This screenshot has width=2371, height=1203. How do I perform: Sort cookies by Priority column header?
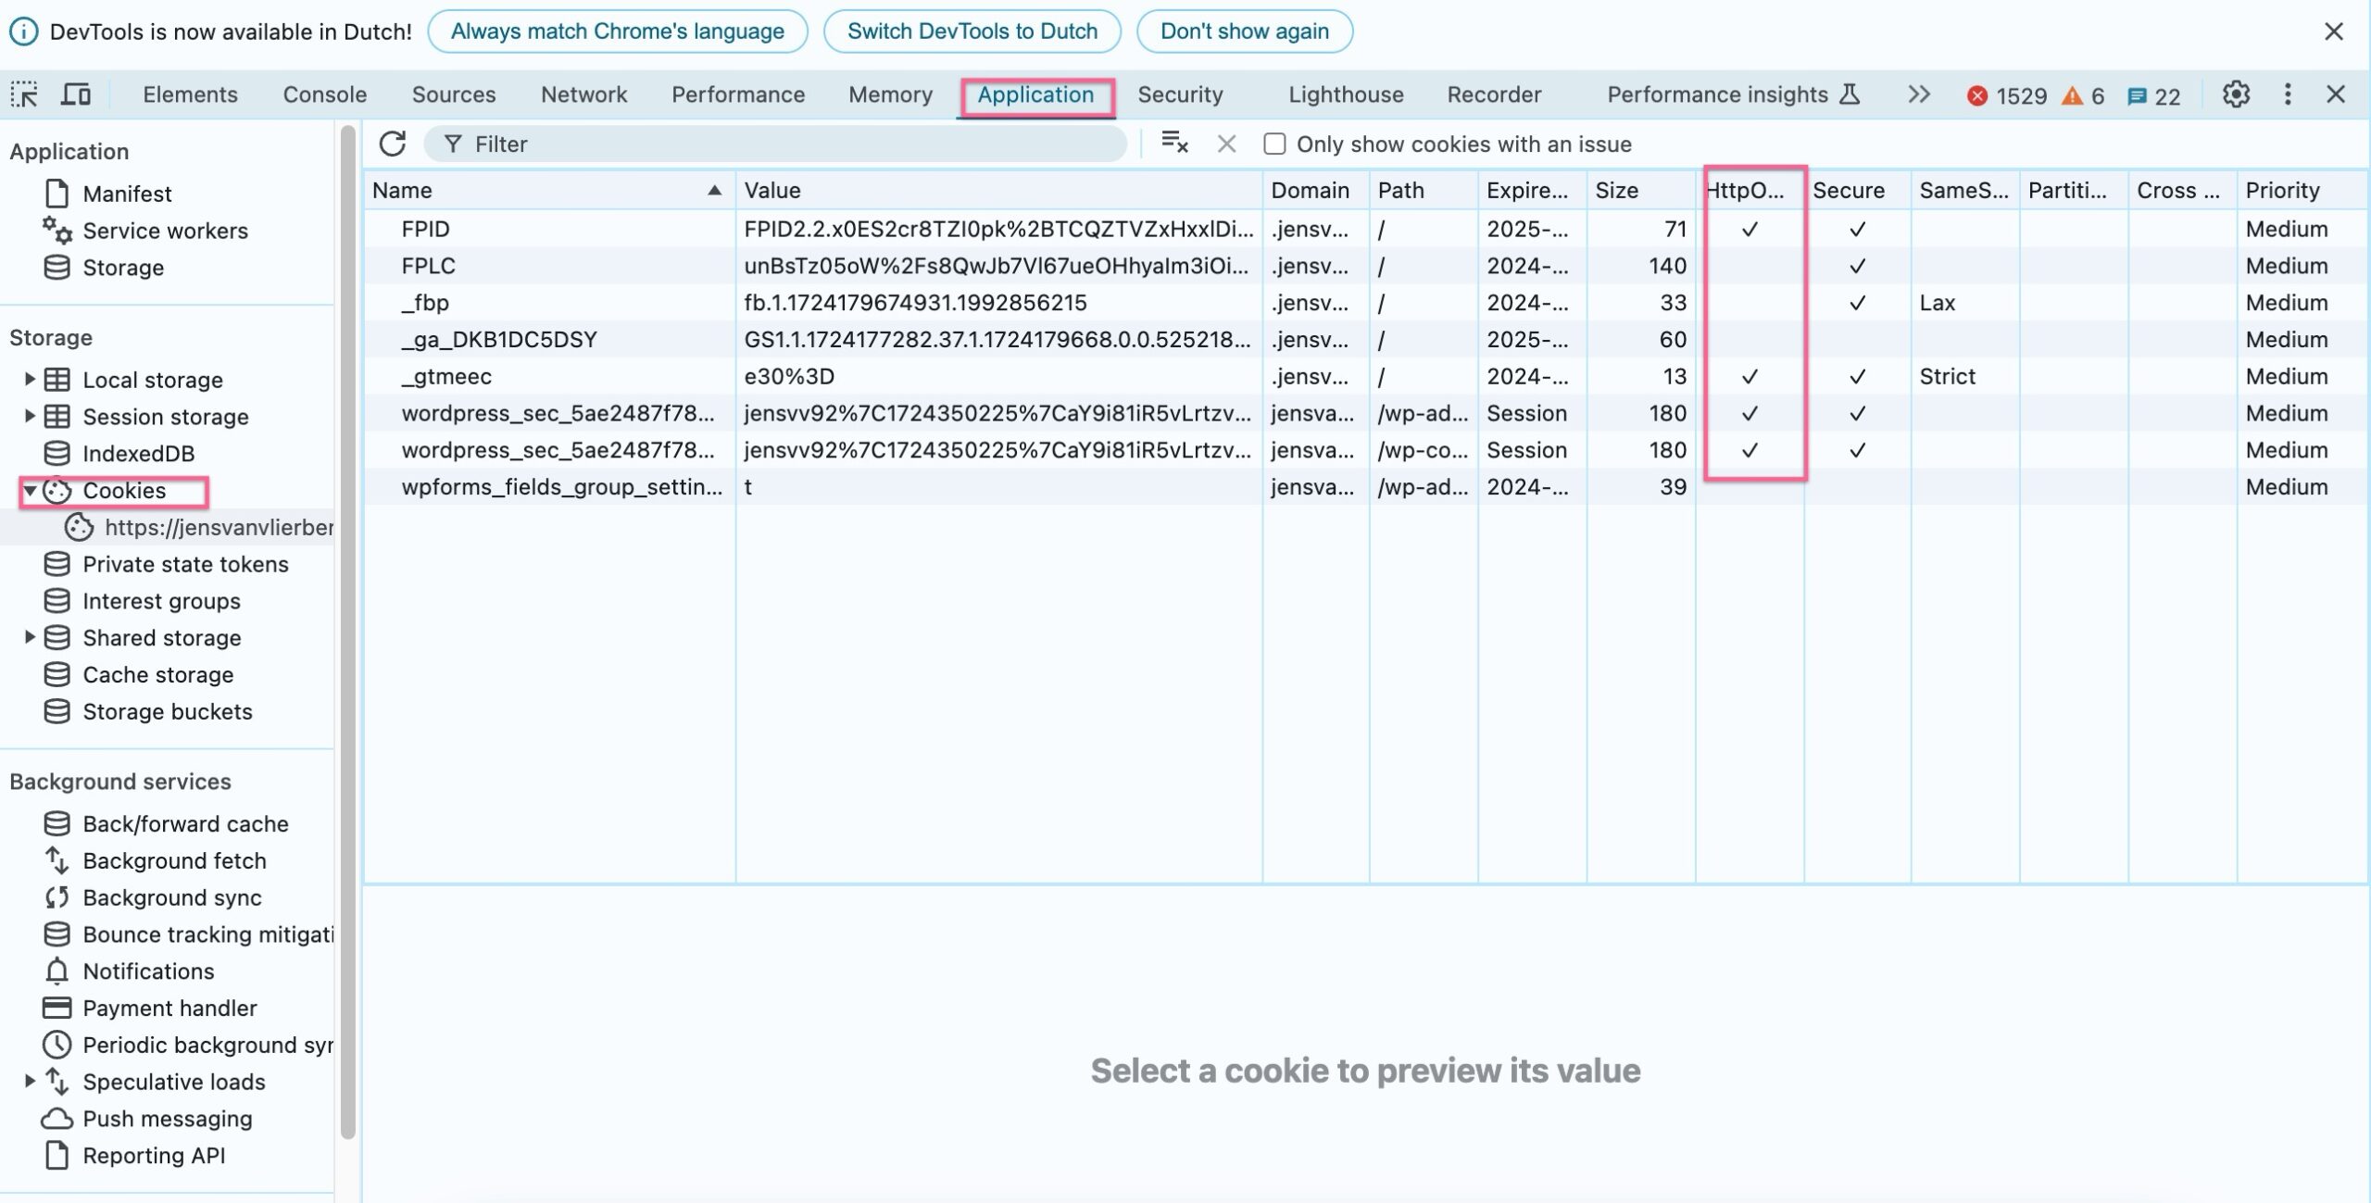coord(2302,191)
